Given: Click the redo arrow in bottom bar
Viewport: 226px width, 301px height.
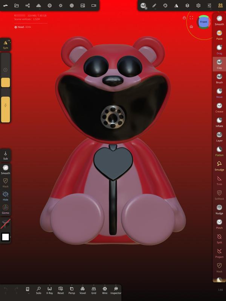Looking at the screenshot, I should 17,290.
